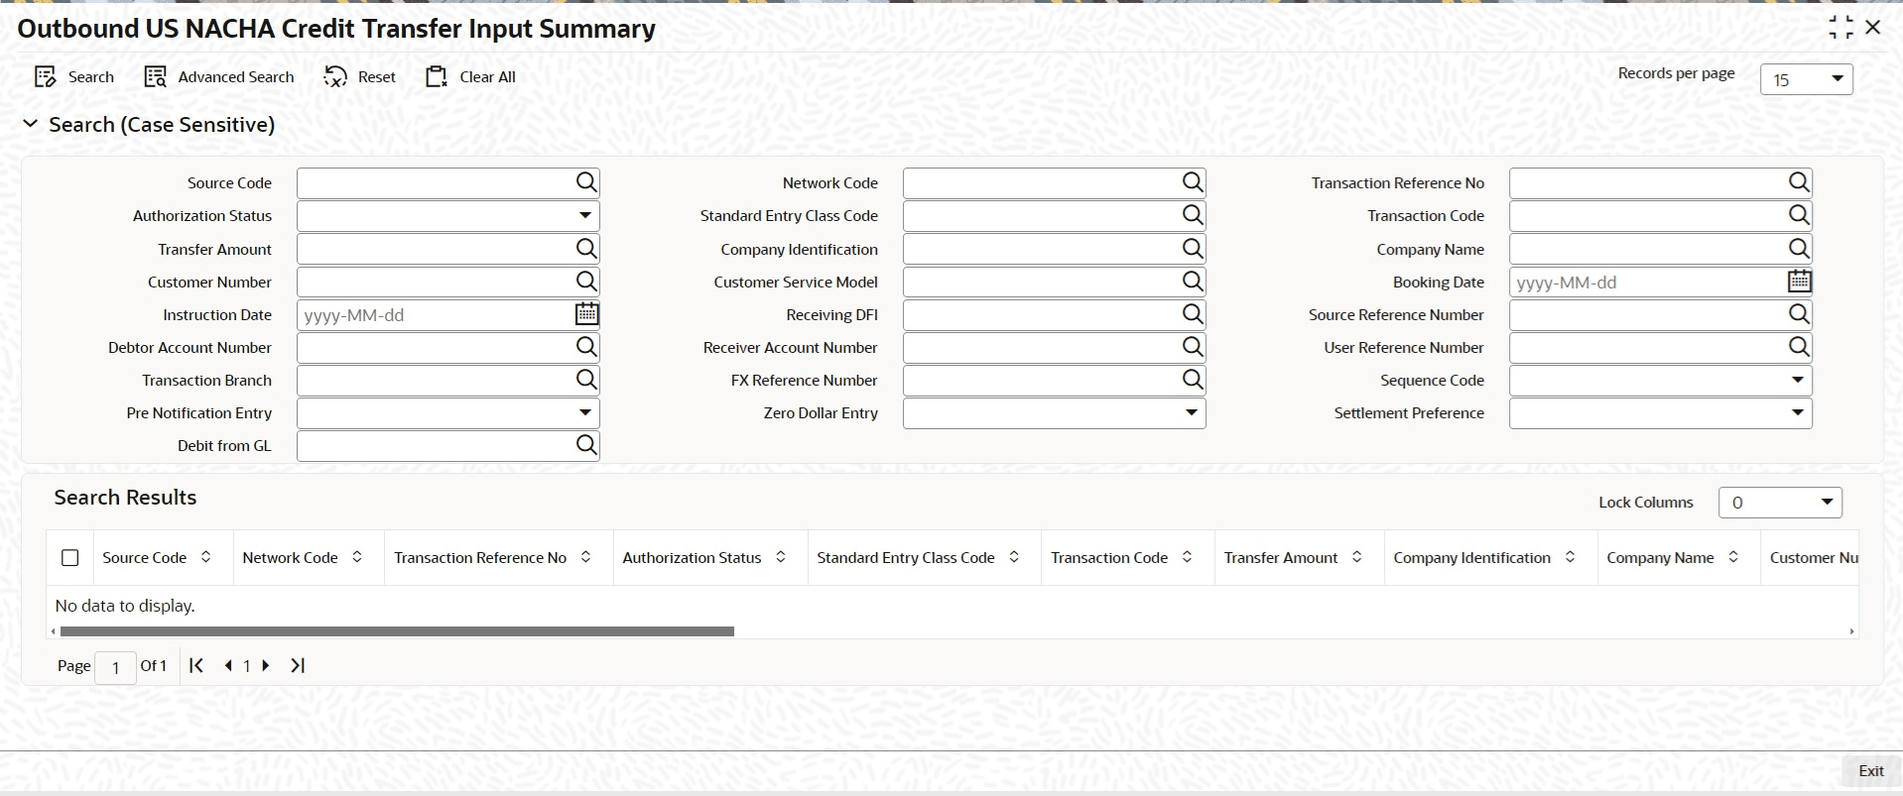Open Authorization Status dropdown

(x=585, y=215)
